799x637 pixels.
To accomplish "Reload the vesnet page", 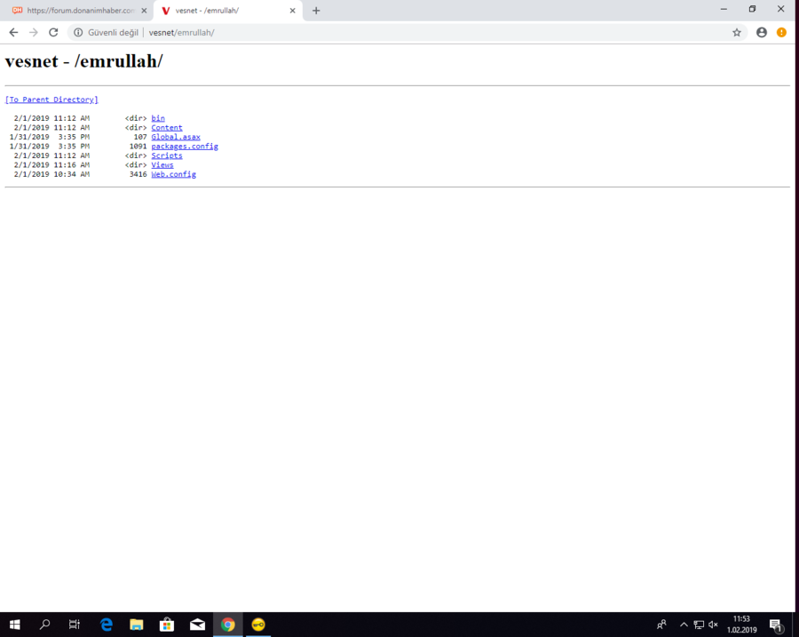I will point(53,33).
